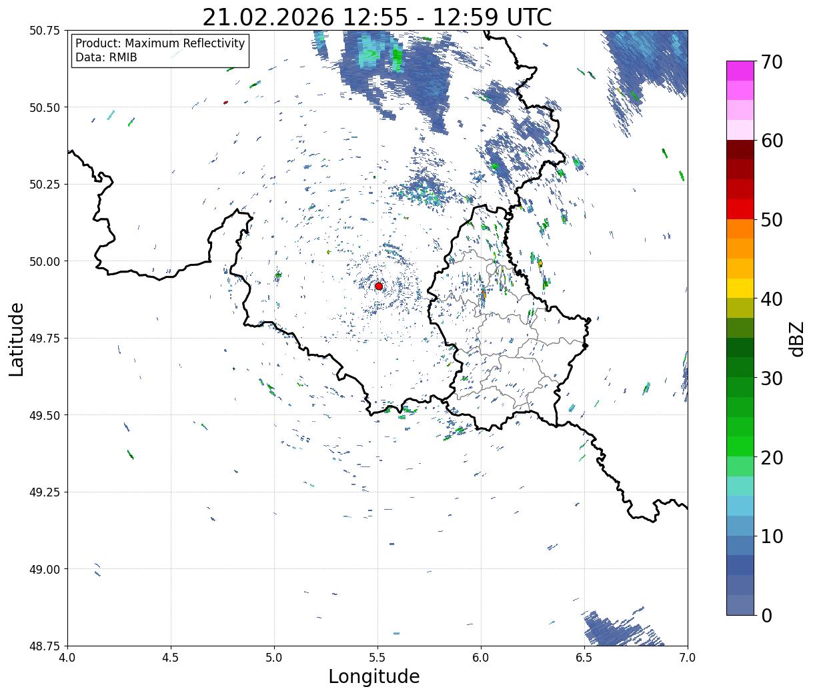Click the longitude tick label 6.5
The image size is (813, 693).
(x=584, y=657)
